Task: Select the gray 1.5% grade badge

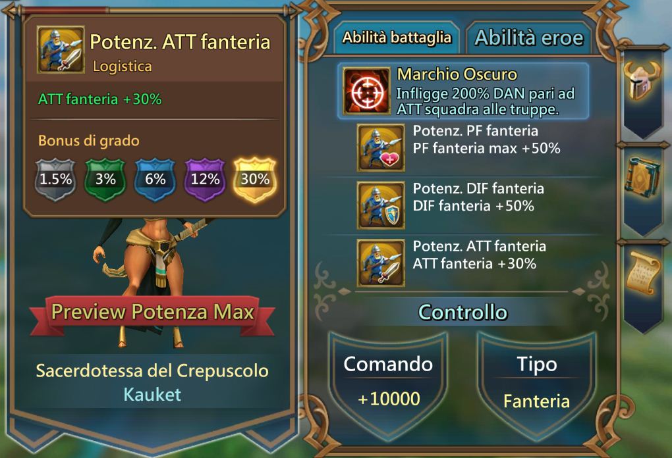Action: 55,179
